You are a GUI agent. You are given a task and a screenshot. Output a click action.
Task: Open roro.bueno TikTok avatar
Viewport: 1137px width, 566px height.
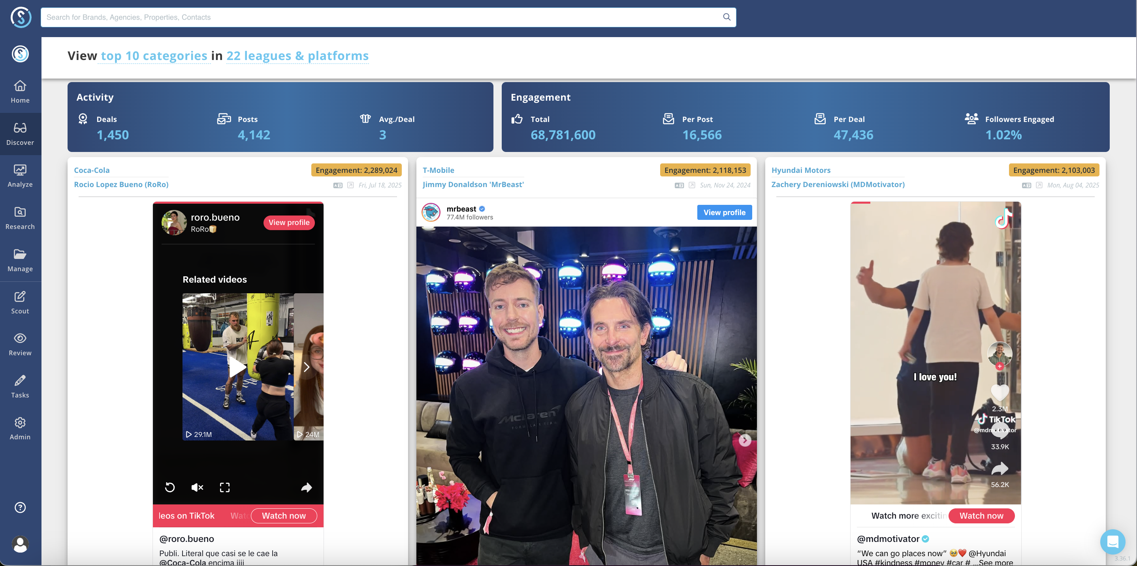pyautogui.click(x=174, y=223)
